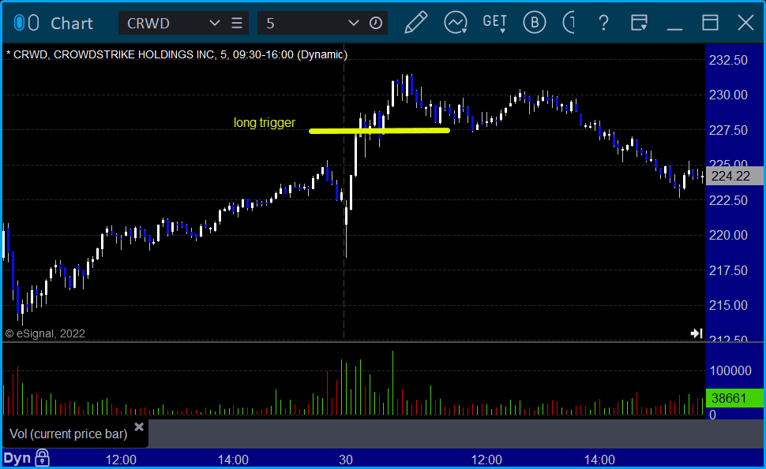
Task: Expand the interval dropdown arrow
Action: (x=353, y=23)
